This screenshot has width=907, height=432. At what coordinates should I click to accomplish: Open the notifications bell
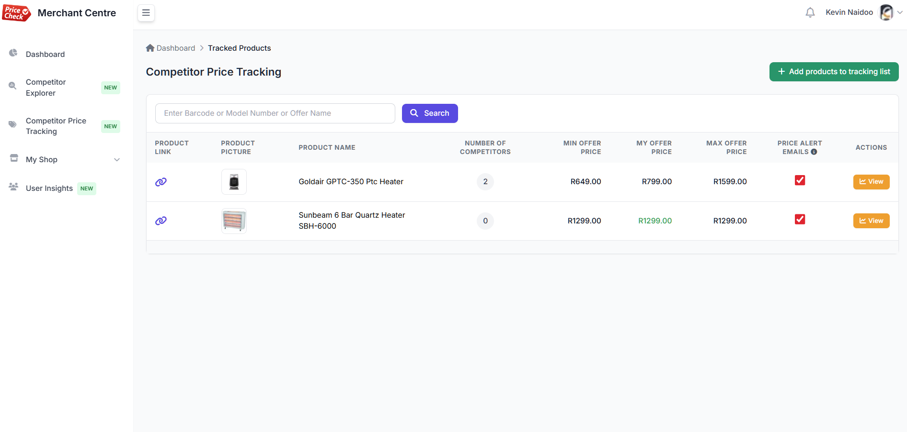[x=810, y=12]
